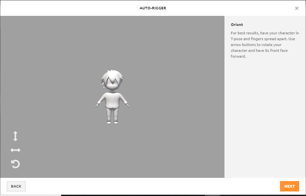Rotate character vertically with up-down arrow
Viewport: 306px width, 196px height.
[15, 136]
